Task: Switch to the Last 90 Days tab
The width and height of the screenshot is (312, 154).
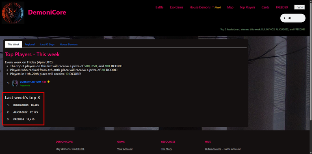Action: coord(48,45)
